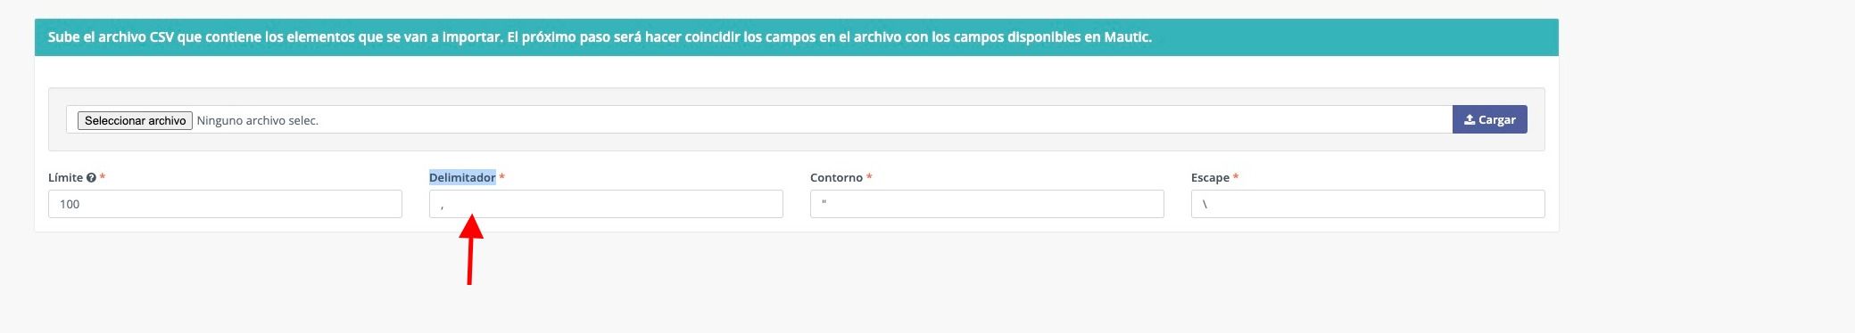The height and width of the screenshot is (333, 1855).
Task: Focus the Contorno quote input field
Action: click(987, 204)
